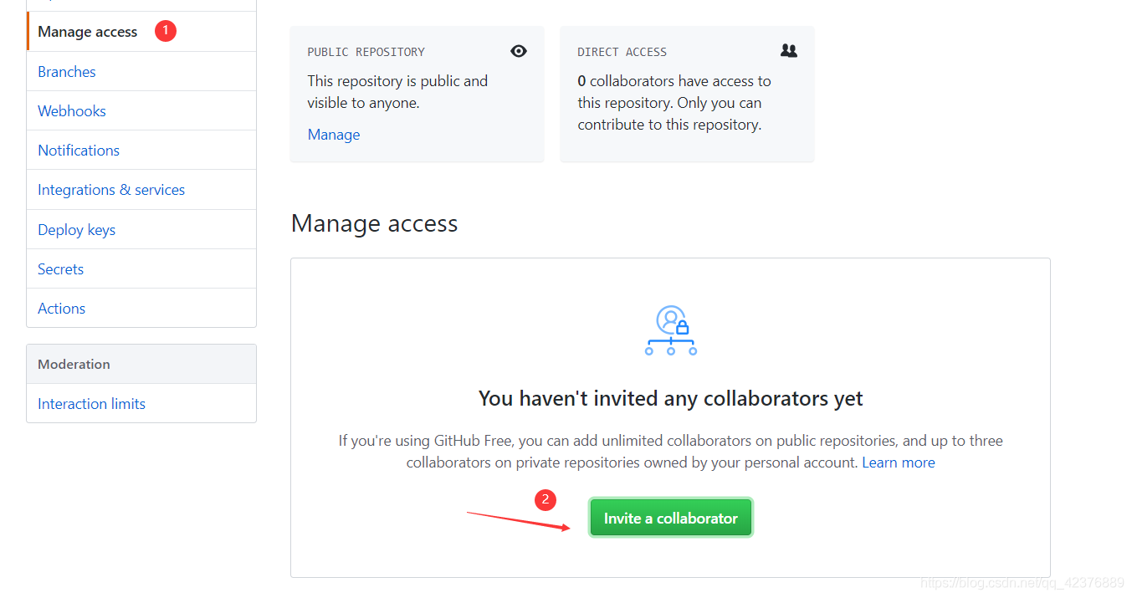The width and height of the screenshot is (1132, 598).
Task: Open Integrations & services settings
Action: (x=110, y=189)
